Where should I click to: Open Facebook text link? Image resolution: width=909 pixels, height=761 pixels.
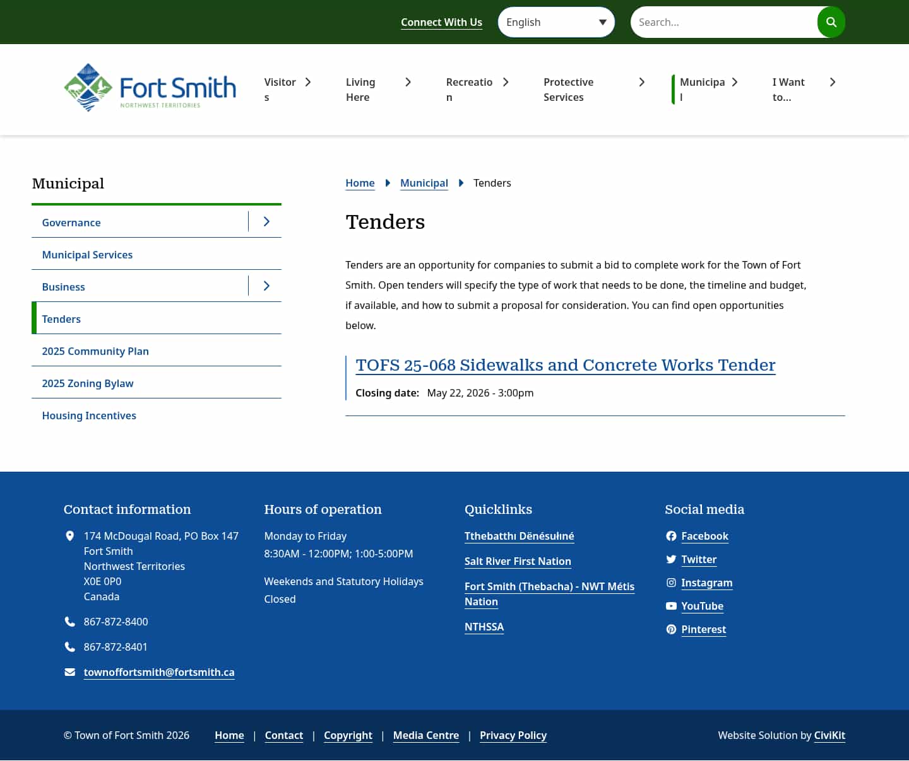pyautogui.click(x=704, y=536)
